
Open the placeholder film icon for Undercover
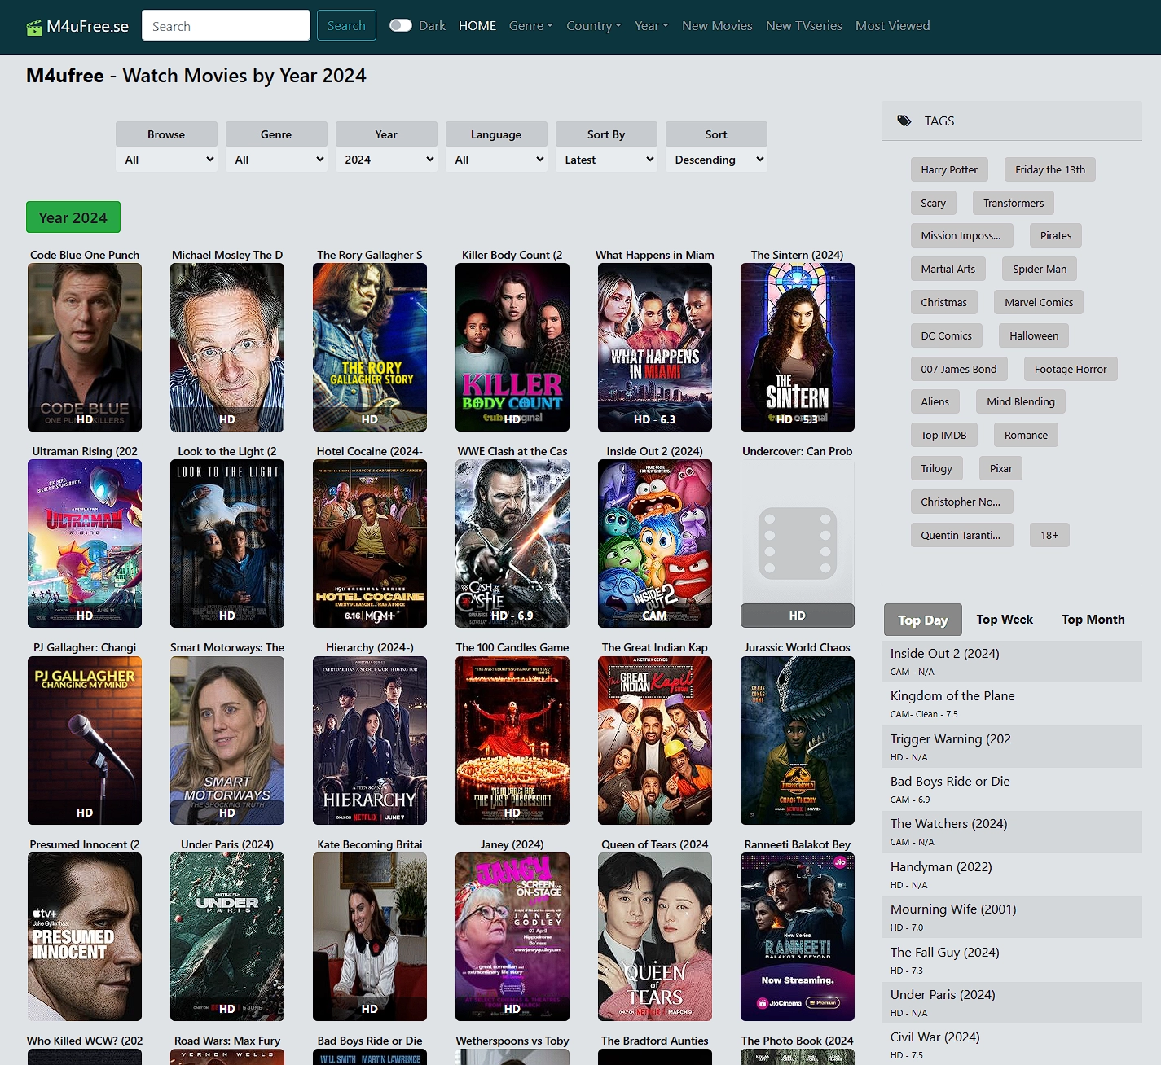[797, 543]
